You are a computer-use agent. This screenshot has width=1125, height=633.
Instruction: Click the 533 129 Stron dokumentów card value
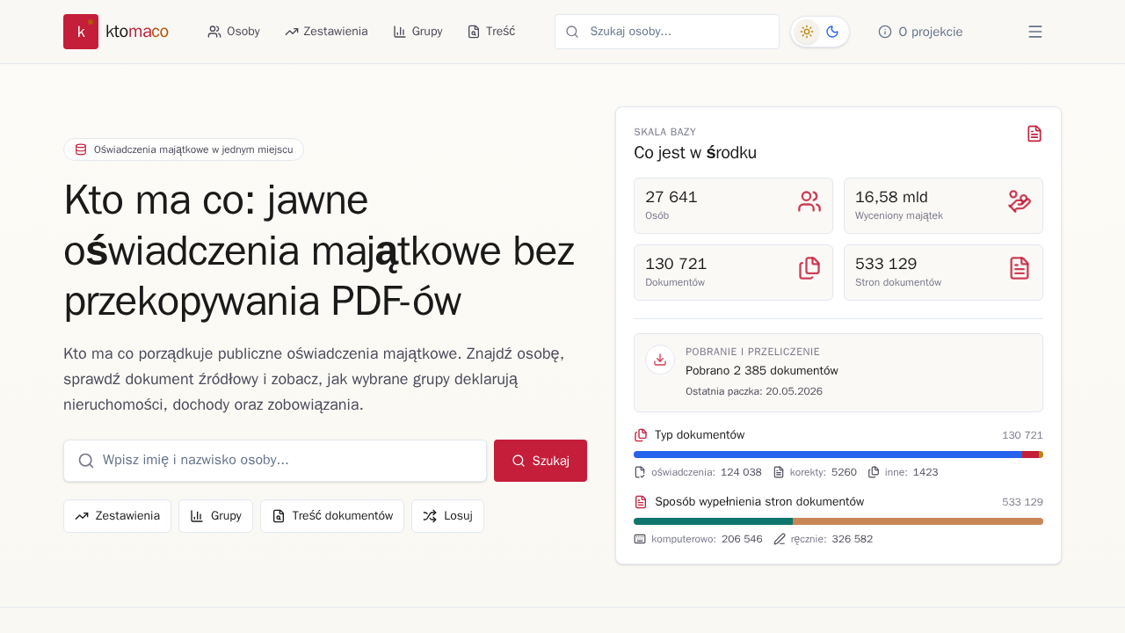click(x=886, y=264)
